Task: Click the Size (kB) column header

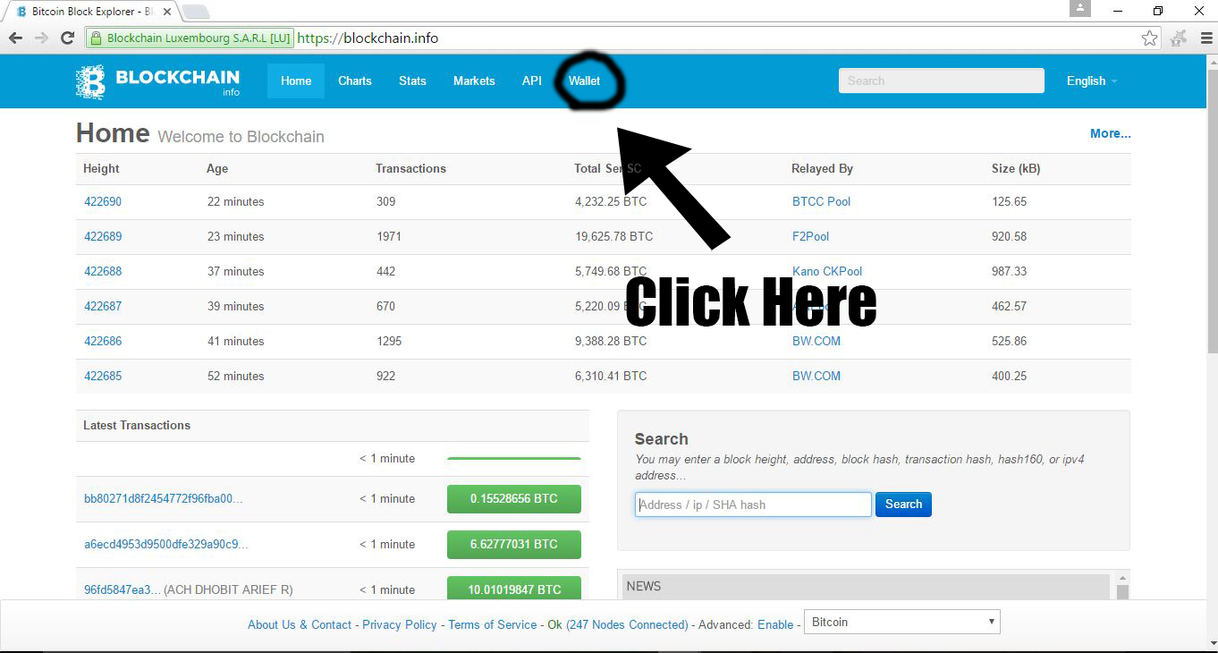Action: [x=1016, y=168]
